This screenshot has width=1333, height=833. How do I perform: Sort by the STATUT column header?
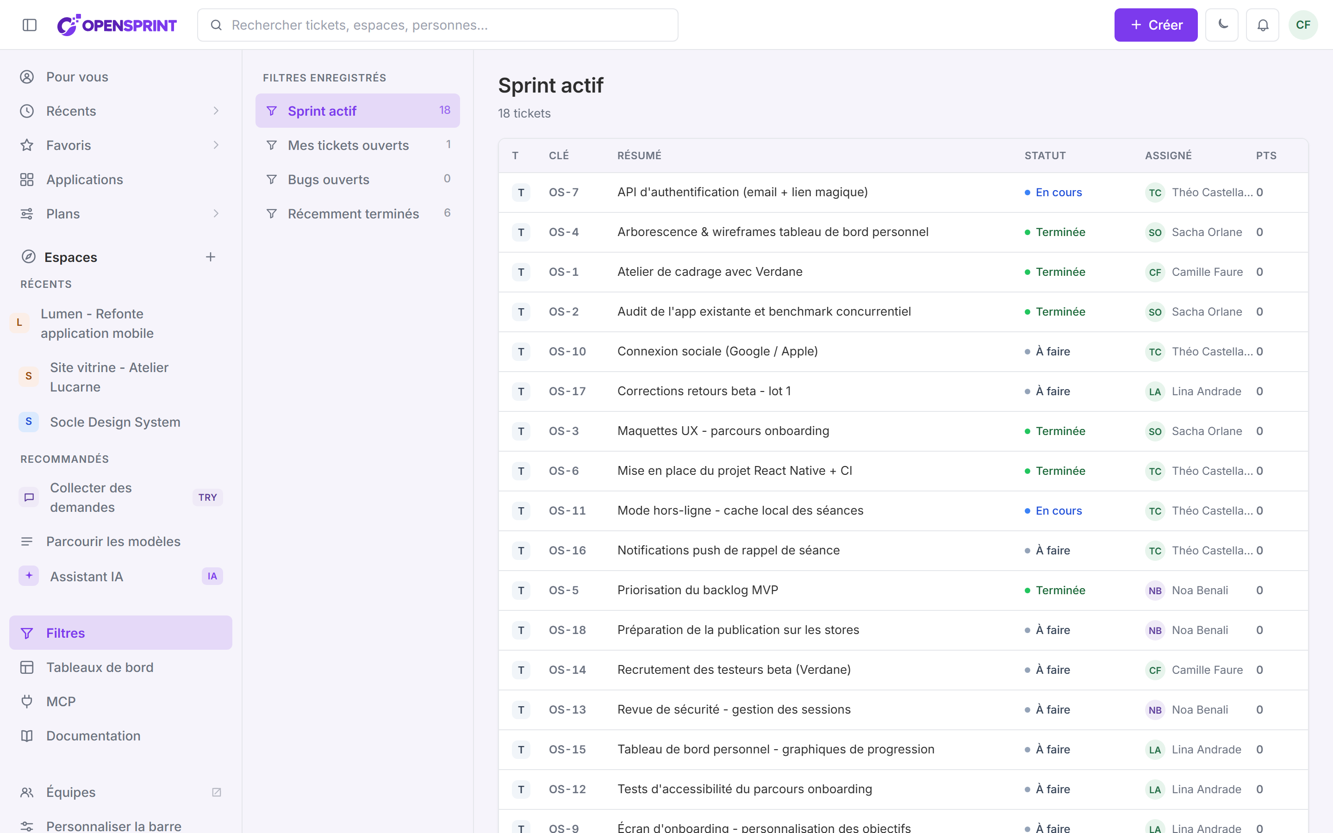tap(1045, 155)
